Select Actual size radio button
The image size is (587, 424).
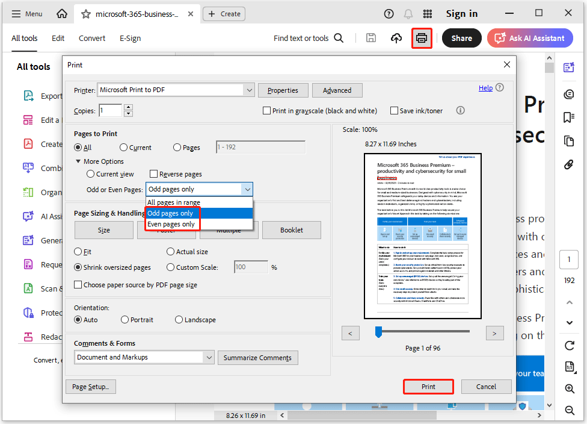(170, 252)
